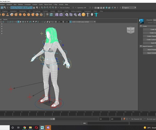
Task: Collapse the Import Samples section
Action: pos(141,46)
